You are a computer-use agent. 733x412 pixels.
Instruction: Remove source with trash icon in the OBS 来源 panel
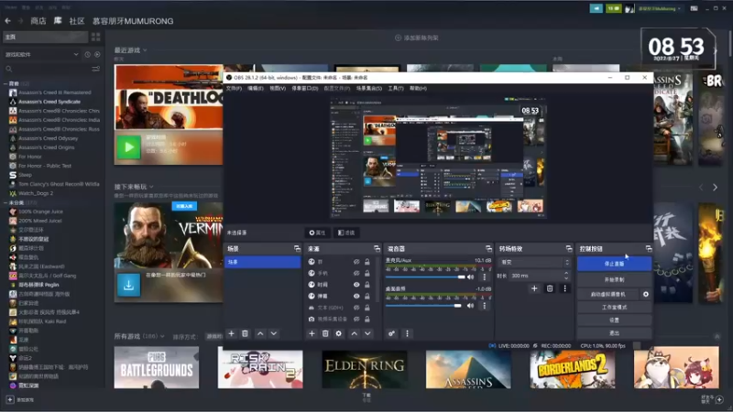325,333
